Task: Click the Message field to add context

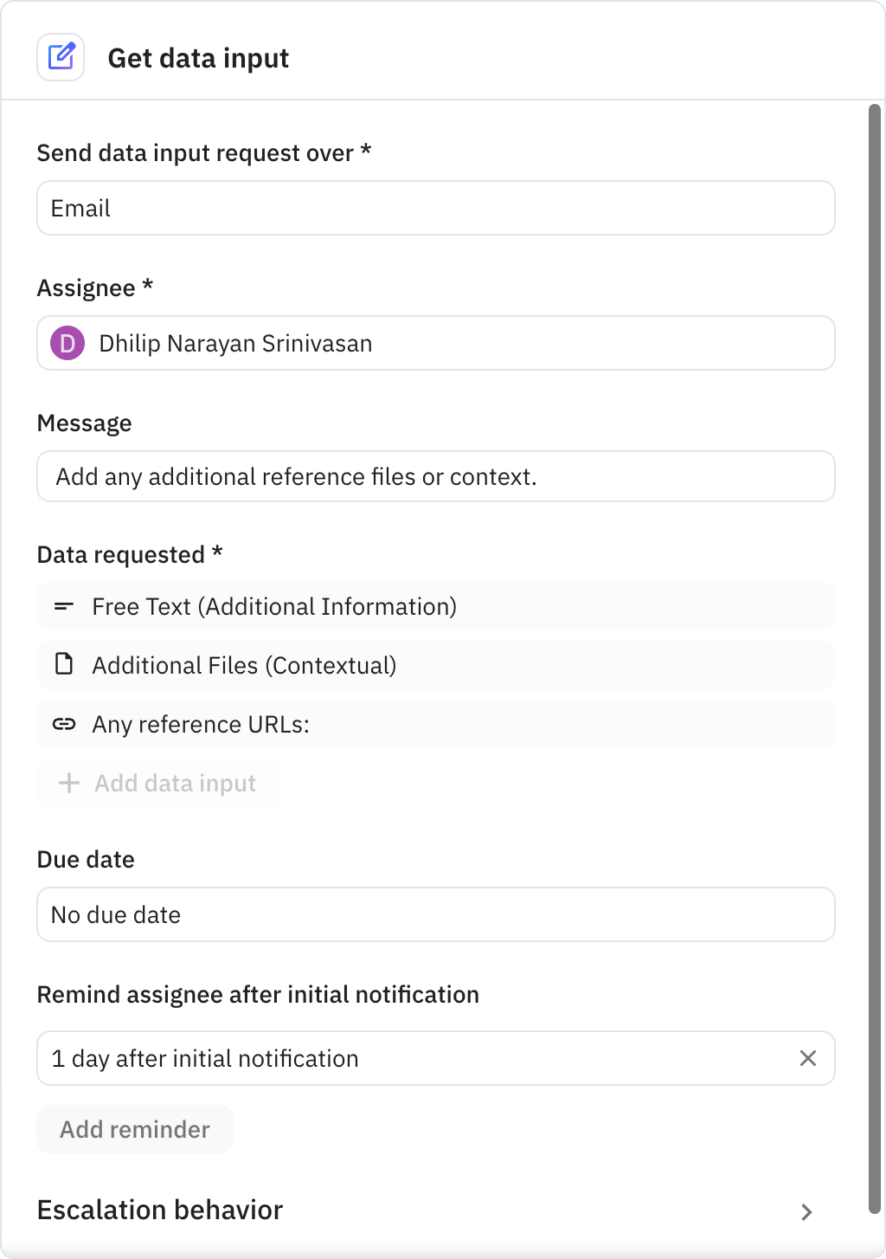Action: coord(435,476)
